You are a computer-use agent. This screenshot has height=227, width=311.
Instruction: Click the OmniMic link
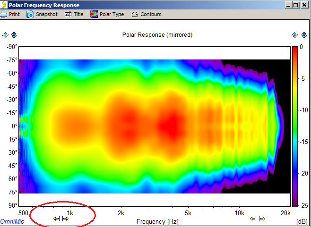(12, 221)
